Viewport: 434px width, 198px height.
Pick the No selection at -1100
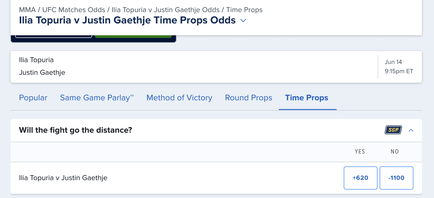(x=396, y=178)
